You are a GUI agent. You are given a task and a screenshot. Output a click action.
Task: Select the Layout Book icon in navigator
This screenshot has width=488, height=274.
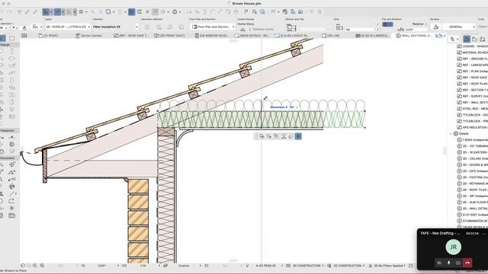pyautogui.click(x=483, y=39)
